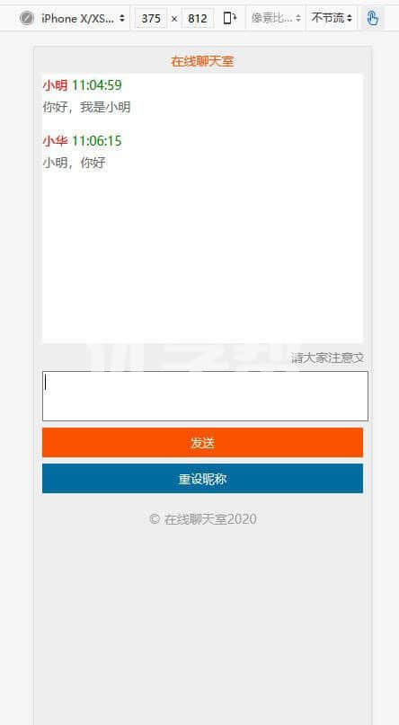The height and width of the screenshot is (725, 399).
Task: Click the 重设昵称 reset nickname button
Action: click(202, 479)
